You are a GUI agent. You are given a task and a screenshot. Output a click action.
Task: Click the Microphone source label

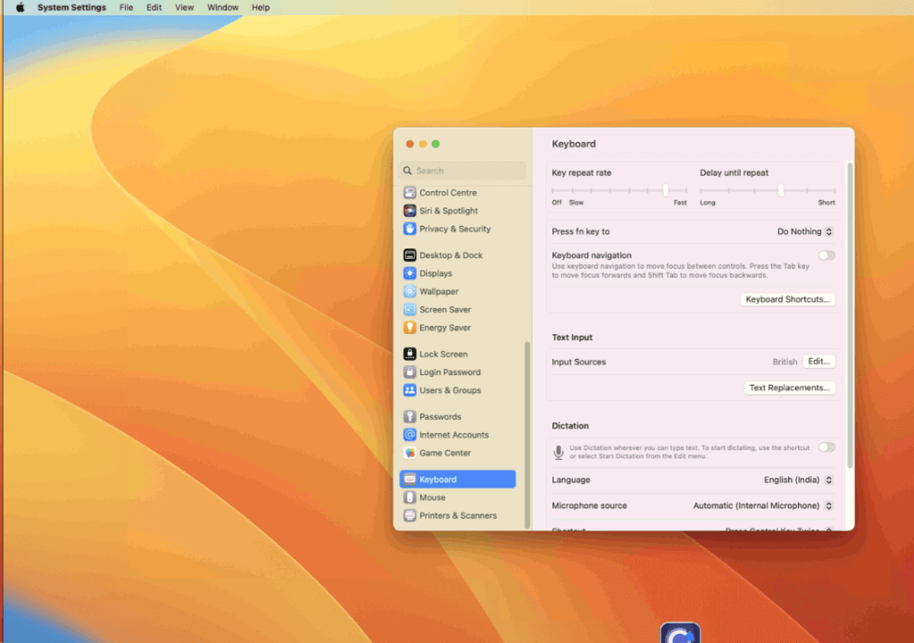coord(589,505)
